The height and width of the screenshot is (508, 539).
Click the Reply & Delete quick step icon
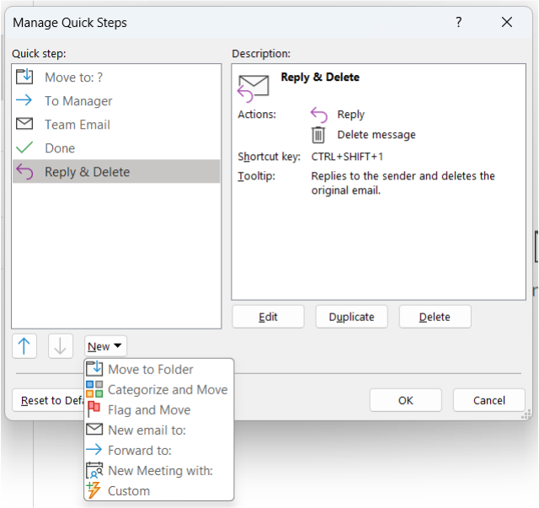(x=25, y=172)
